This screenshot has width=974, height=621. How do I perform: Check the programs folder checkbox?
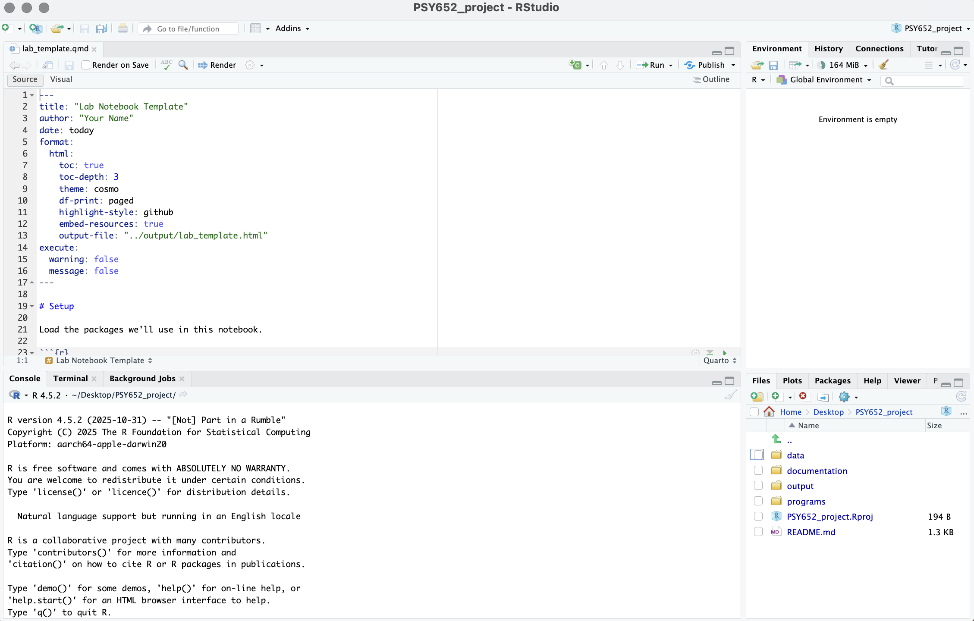758,501
